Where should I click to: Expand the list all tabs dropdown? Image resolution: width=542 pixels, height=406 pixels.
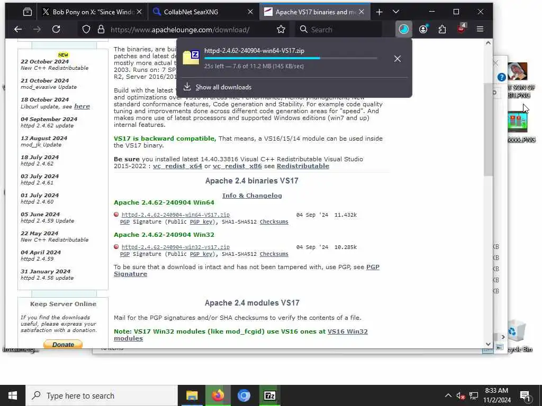coord(396,12)
